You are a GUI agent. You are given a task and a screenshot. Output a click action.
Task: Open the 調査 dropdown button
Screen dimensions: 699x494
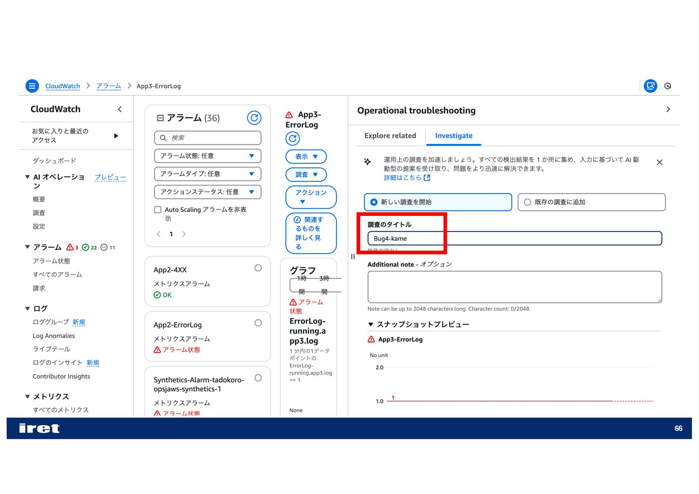click(x=306, y=175)
